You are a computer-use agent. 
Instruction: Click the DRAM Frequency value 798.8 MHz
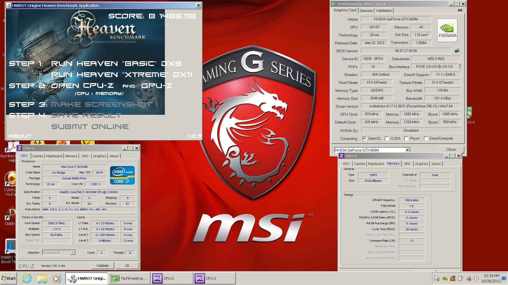(411, 200)
